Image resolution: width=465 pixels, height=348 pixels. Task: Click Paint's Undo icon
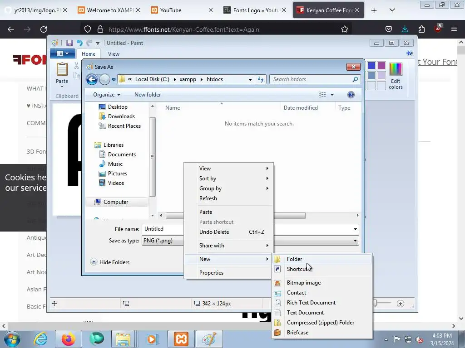[x=79, y=43]
